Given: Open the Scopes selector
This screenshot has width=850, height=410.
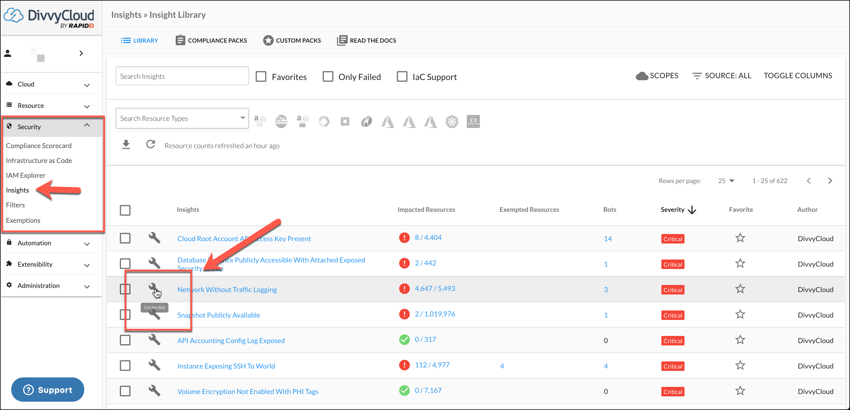Looking at the screenshot, I should point(657,76).
